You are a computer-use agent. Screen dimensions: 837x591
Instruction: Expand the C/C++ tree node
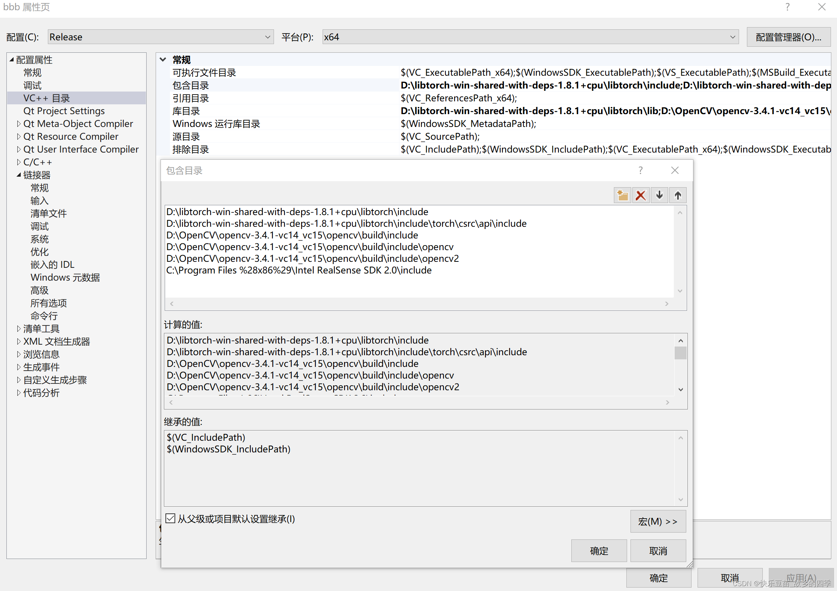[18, 162]
